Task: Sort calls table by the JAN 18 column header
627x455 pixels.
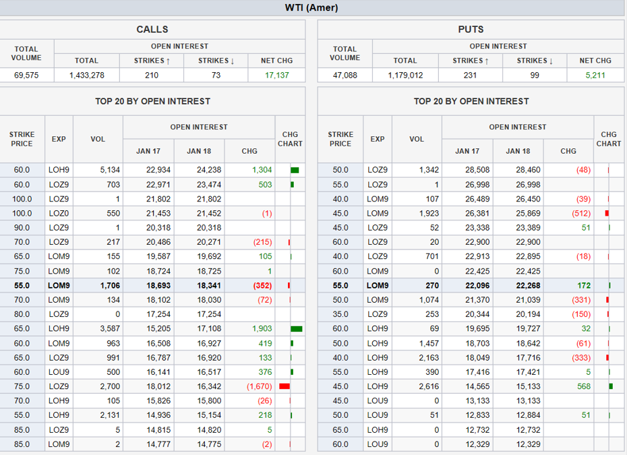Action: (199, 151)
